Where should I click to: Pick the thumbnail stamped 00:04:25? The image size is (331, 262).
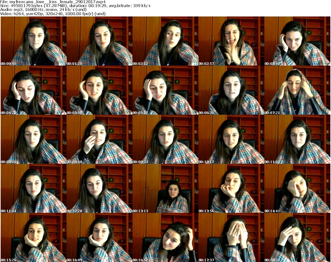pos(34,90)
